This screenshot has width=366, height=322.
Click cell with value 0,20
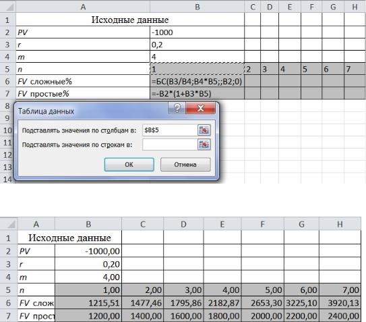[x=88, y=264]
